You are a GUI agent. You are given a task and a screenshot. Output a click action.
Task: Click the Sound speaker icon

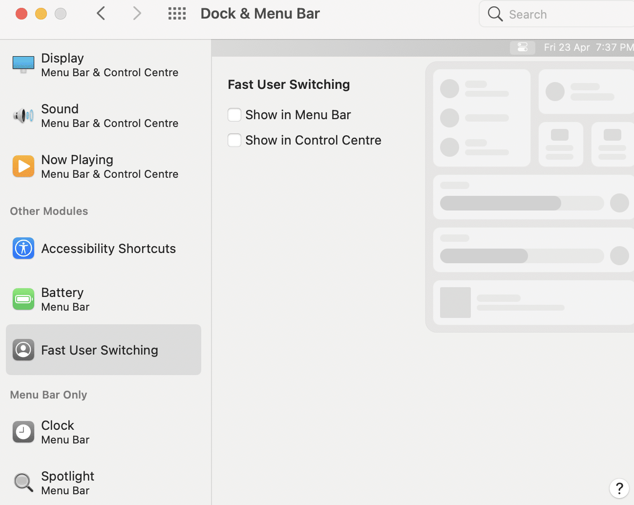click(23, 116)
